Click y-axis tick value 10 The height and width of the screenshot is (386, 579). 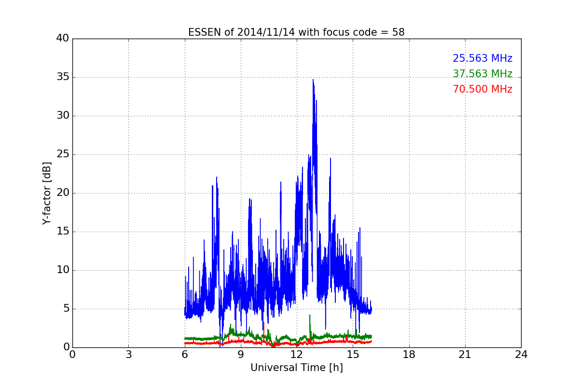(63, 270)
